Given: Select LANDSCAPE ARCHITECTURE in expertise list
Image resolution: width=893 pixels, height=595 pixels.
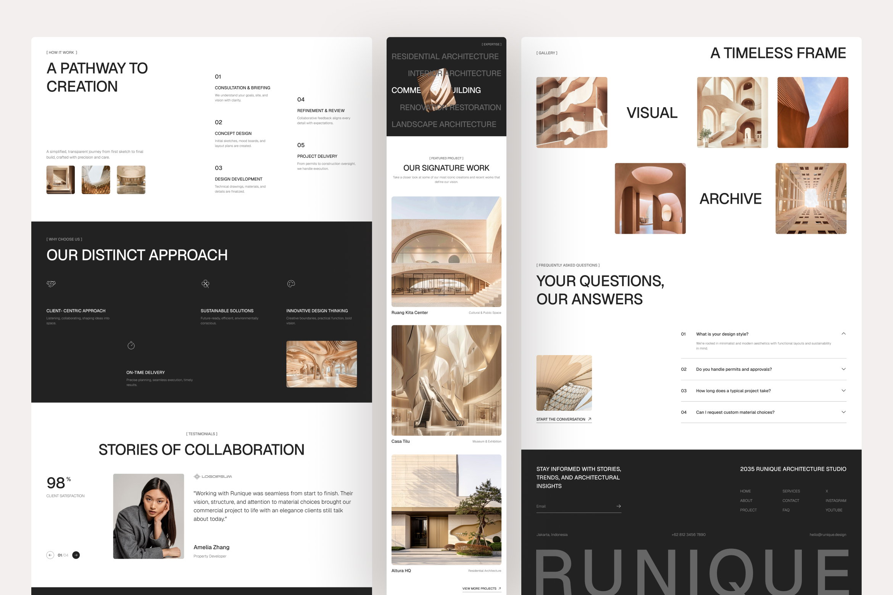Looking at the screenshot, I should pos(443,124).
